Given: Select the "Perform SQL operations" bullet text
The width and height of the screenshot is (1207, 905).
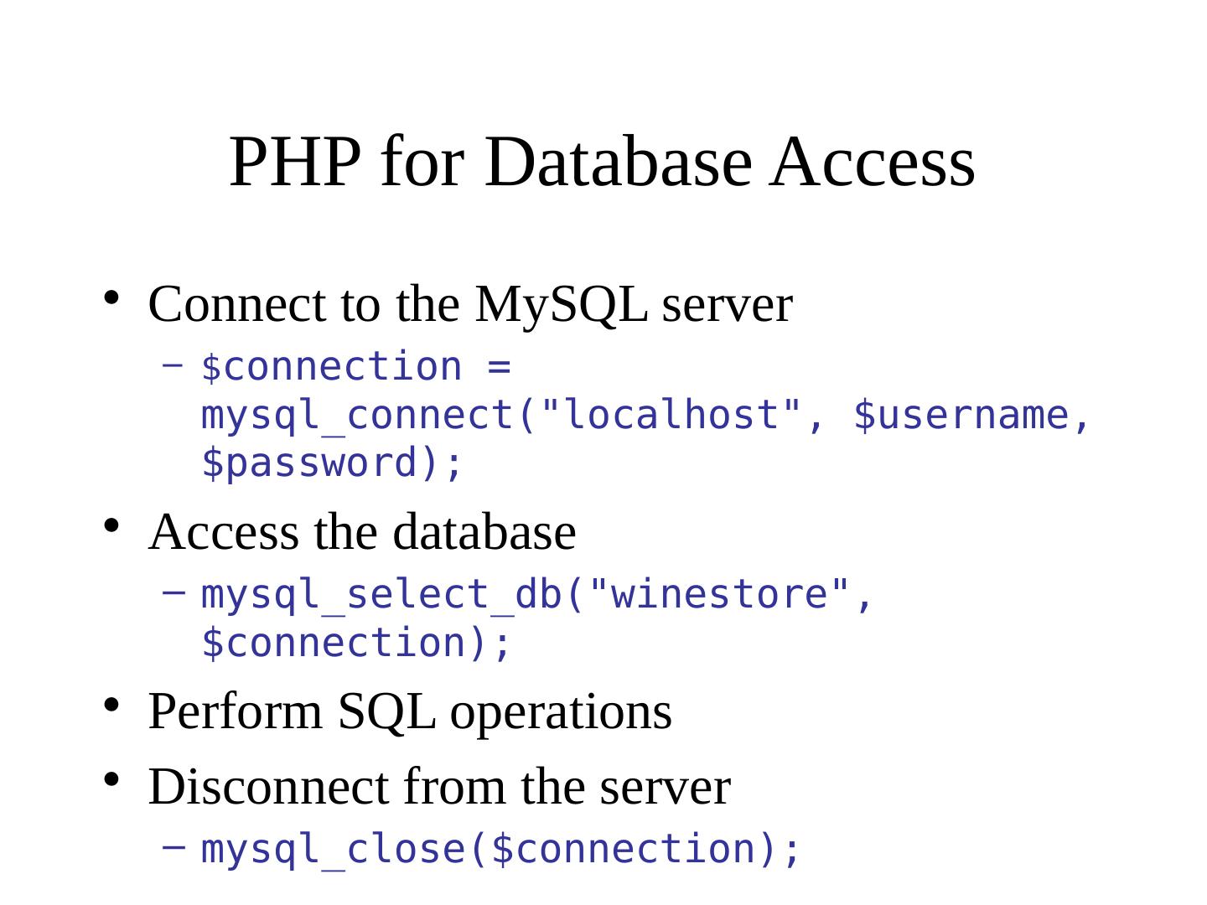Looking at the screenshot, I should coord(410,712).
